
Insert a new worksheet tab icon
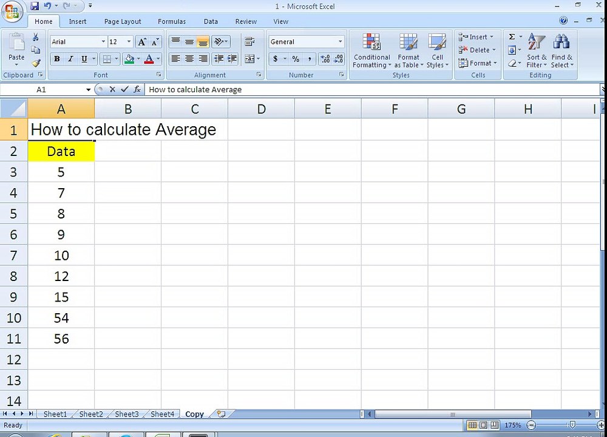point(221,414)
